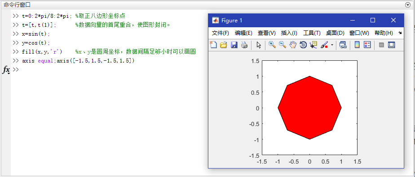This screenshot has width=415, height=177.
Task: Create a new figure
Action: (213, 45)
